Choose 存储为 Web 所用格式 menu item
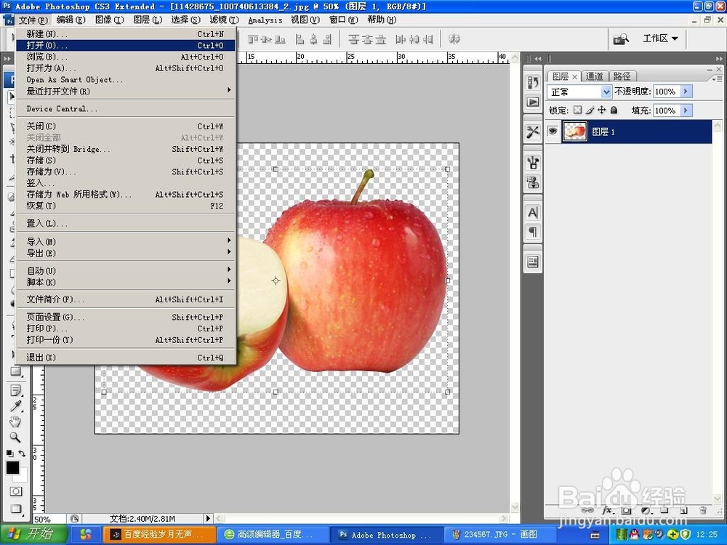This screenshot has width=727, height=545. click(x=126, y=194)
